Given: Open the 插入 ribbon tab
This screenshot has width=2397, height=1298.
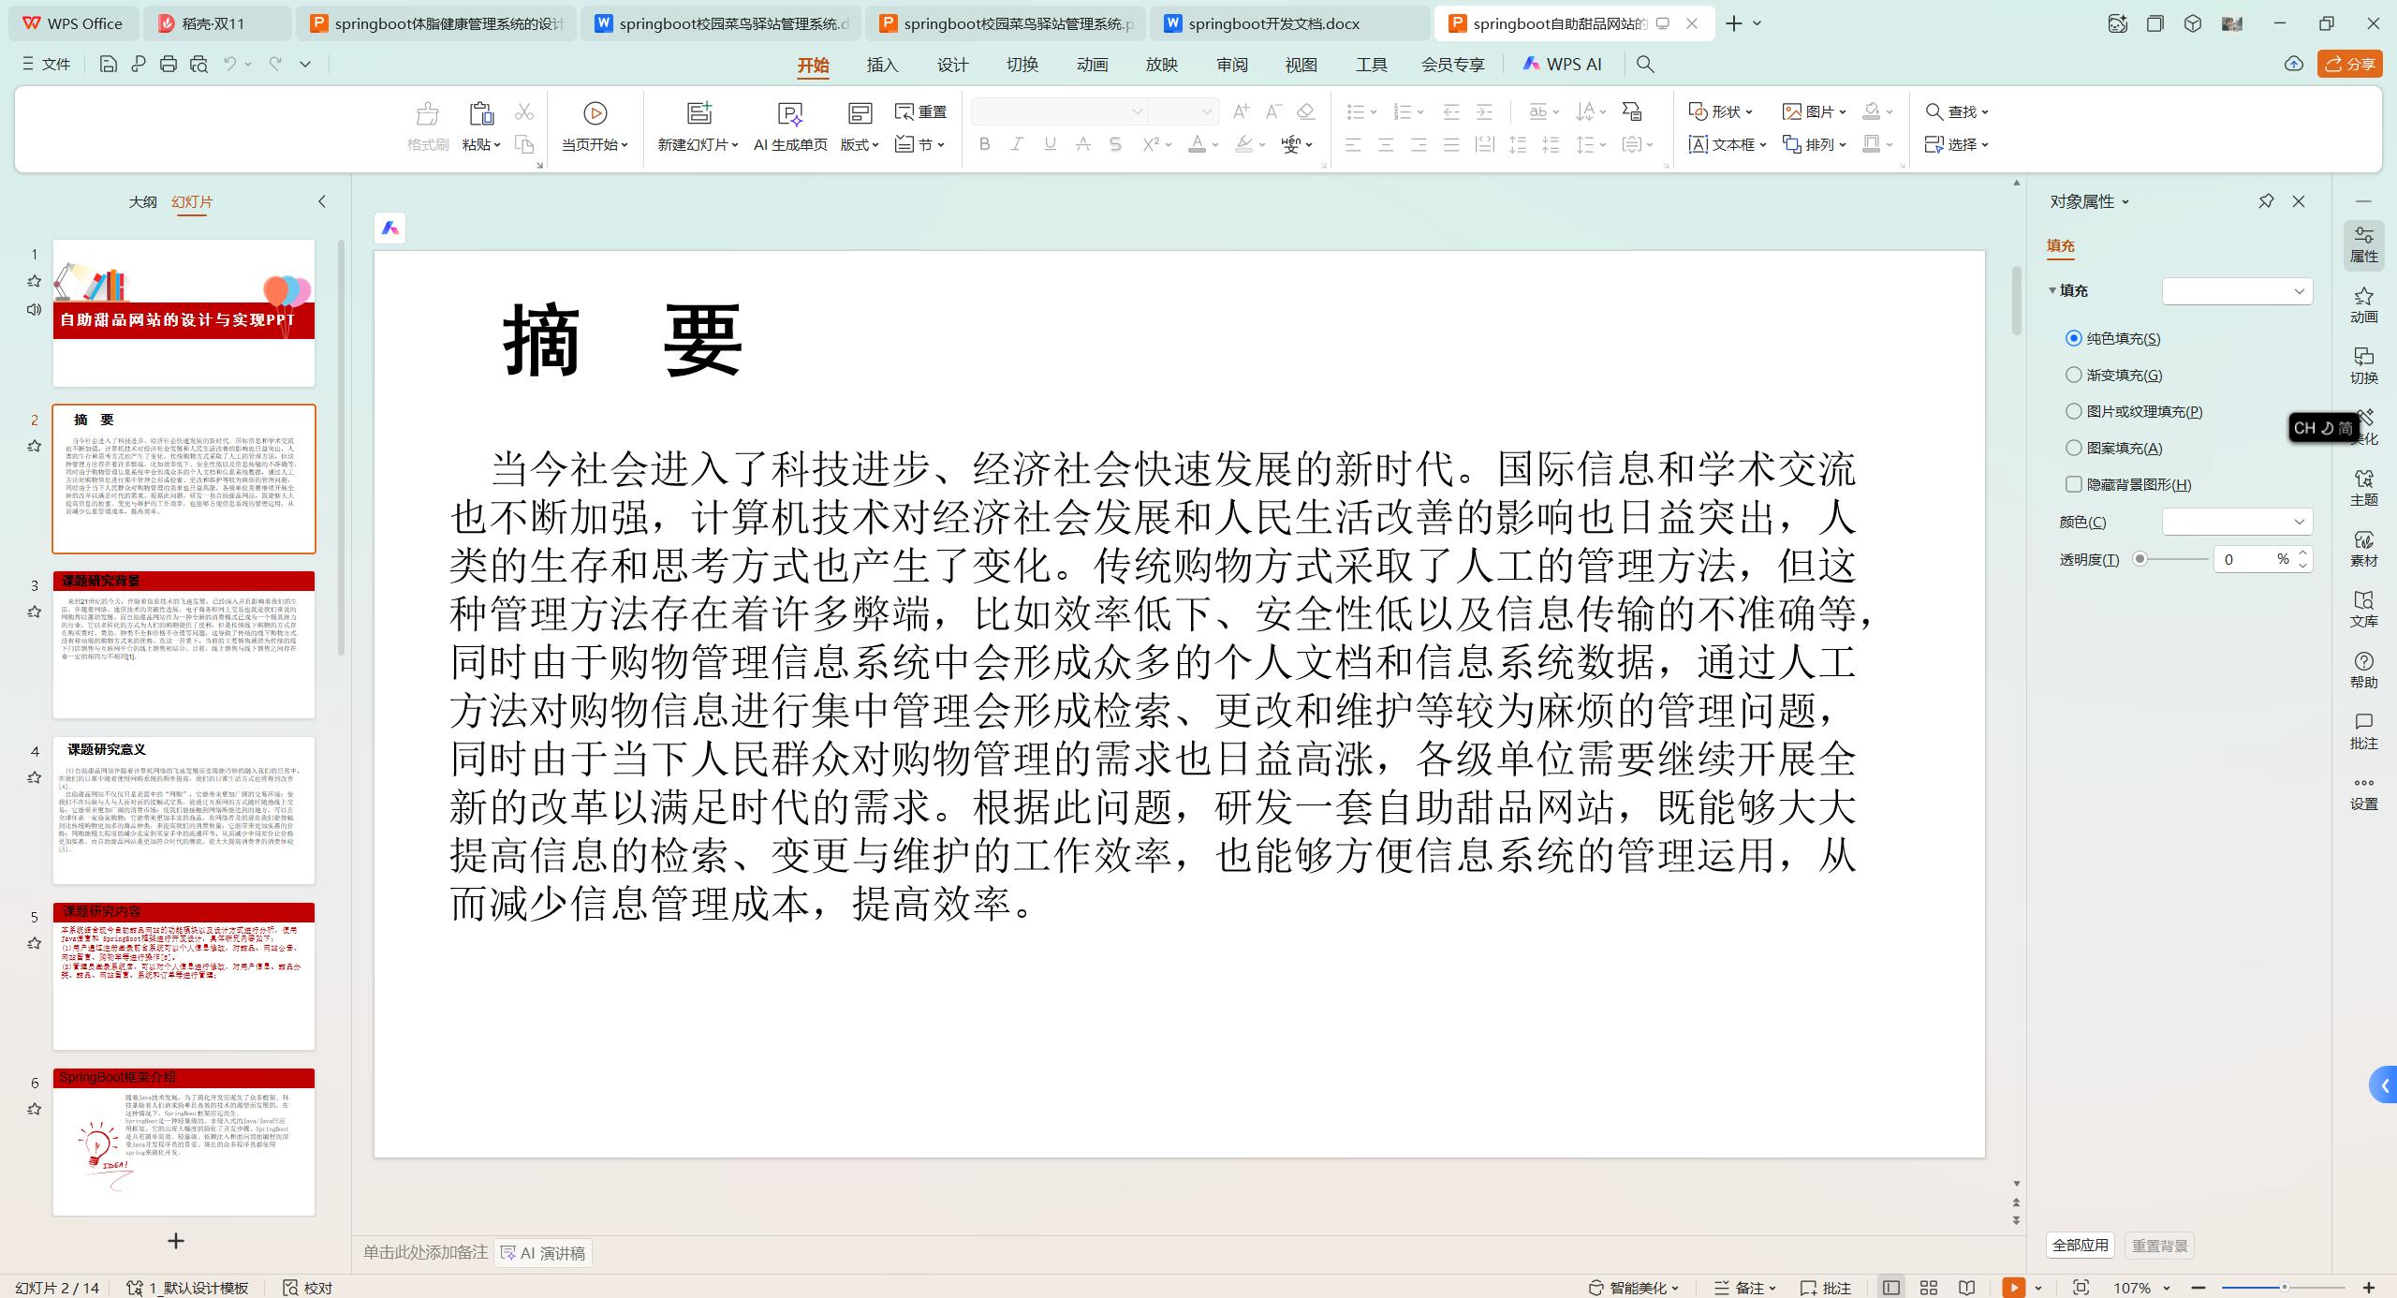Looking at the screenshot, I should (882, 65).
